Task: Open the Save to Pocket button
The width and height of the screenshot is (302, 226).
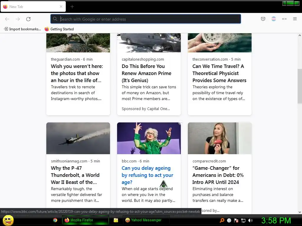Action: [x=263, y=19]
